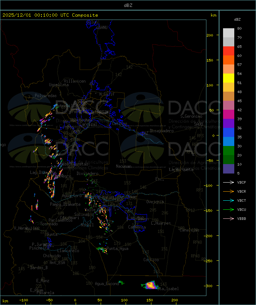Click the 54 value on dBZ scale
Image resolution: width=256 pixels, height=305 pixels.
[239, 74]
